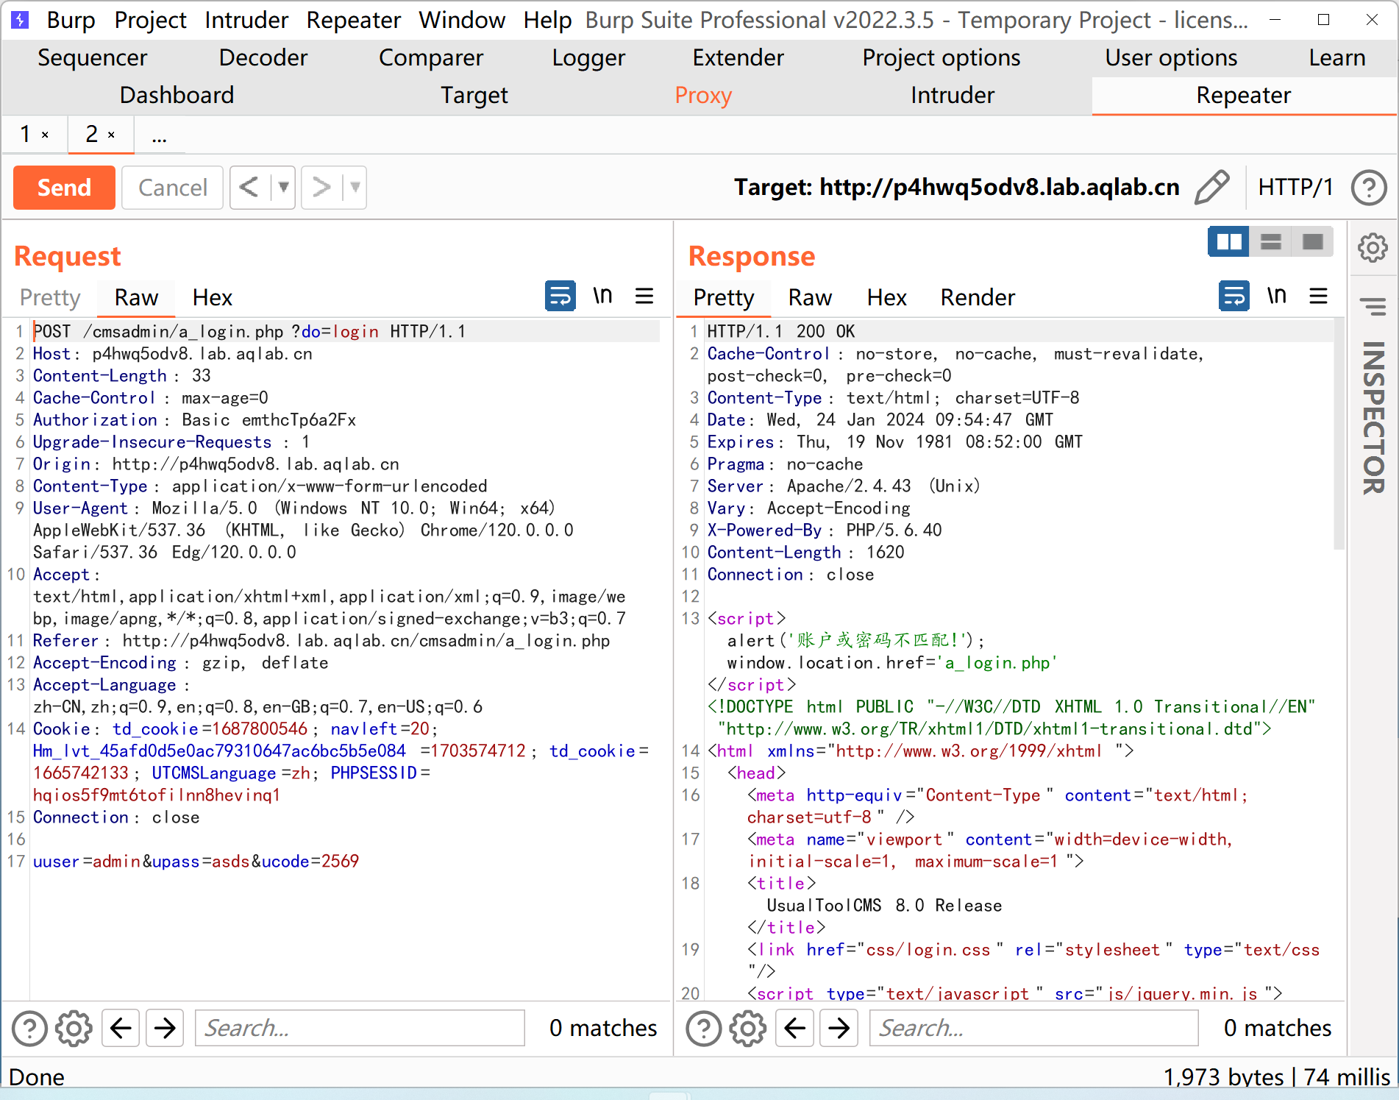
Task: Toggle response non-printable characters \n button
Action: coord(1276,297)
